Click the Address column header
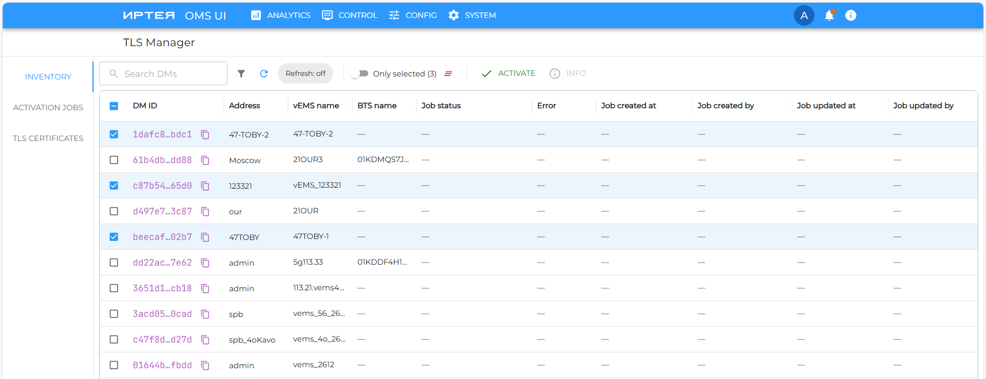This screenshot has width=986, height=379. tap(244, 106)
